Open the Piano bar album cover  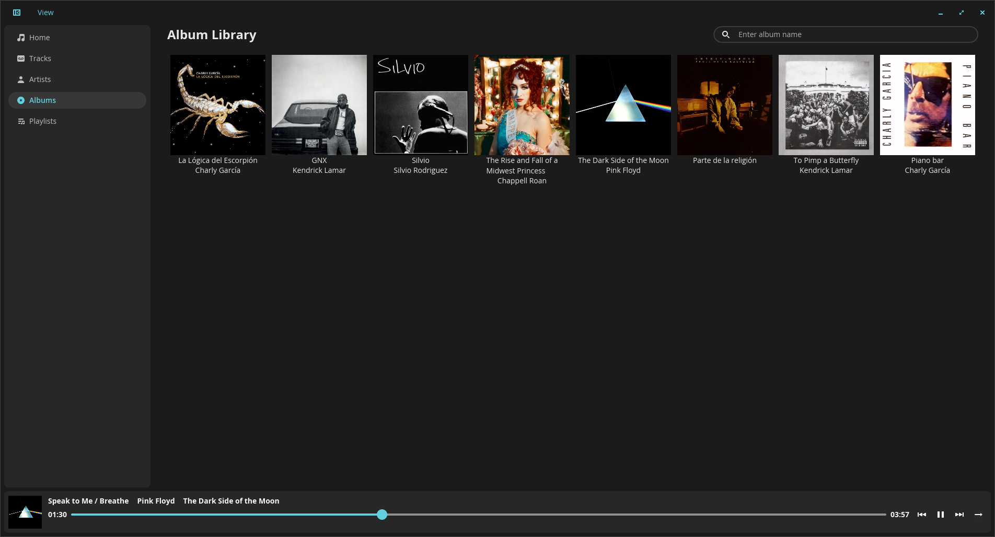click(928, 105)
